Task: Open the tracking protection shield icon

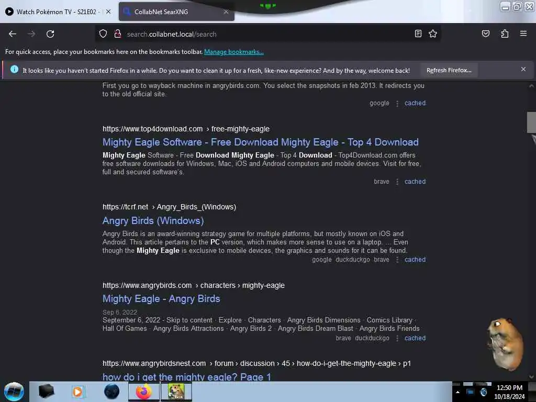Action: pyautogui.click(x=103, y=34)
